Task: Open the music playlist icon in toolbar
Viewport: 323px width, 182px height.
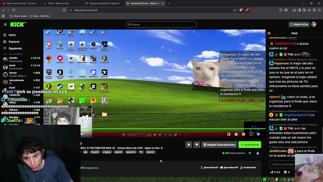Action: 294,10
